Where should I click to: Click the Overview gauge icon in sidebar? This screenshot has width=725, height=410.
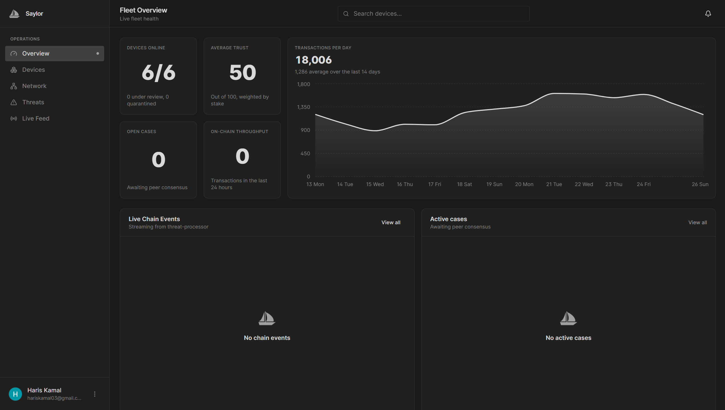coord(14,54)
